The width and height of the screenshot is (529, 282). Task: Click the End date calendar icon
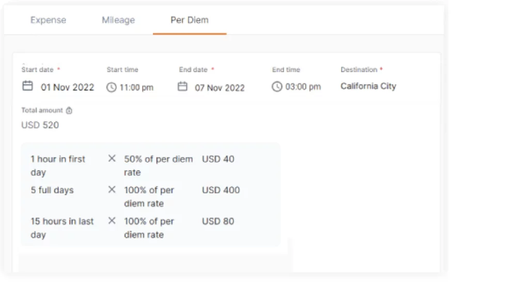point(182,87)
